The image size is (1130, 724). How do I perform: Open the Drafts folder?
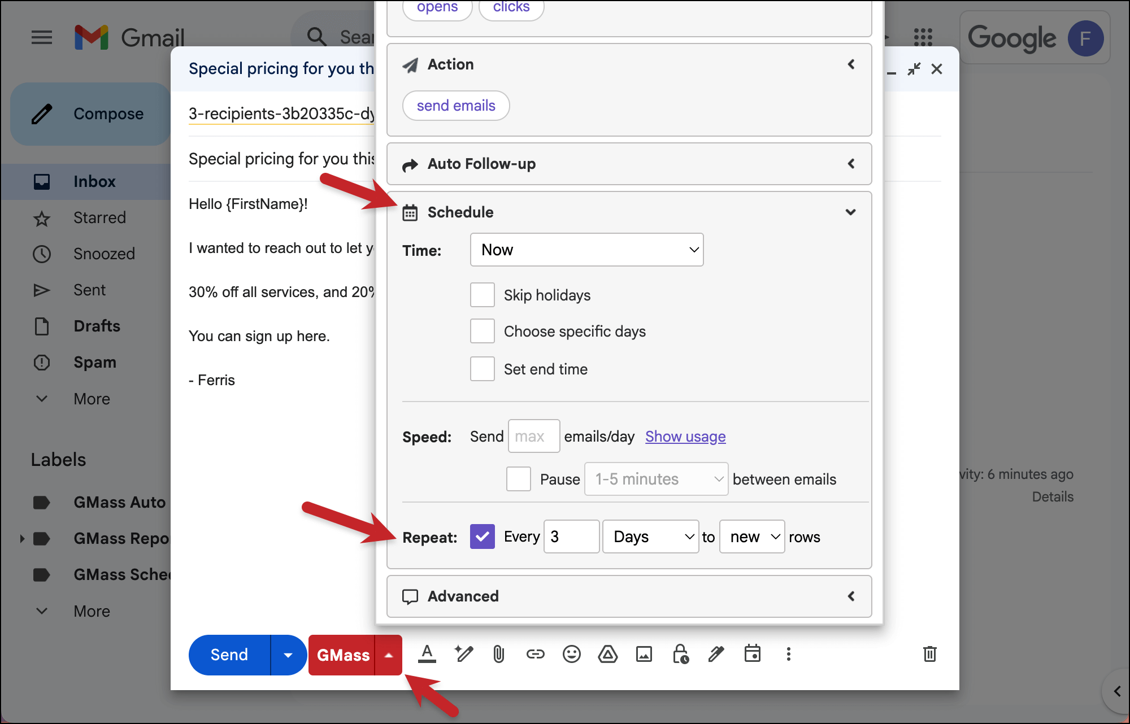pyautogui.click(x=97, y=326)
